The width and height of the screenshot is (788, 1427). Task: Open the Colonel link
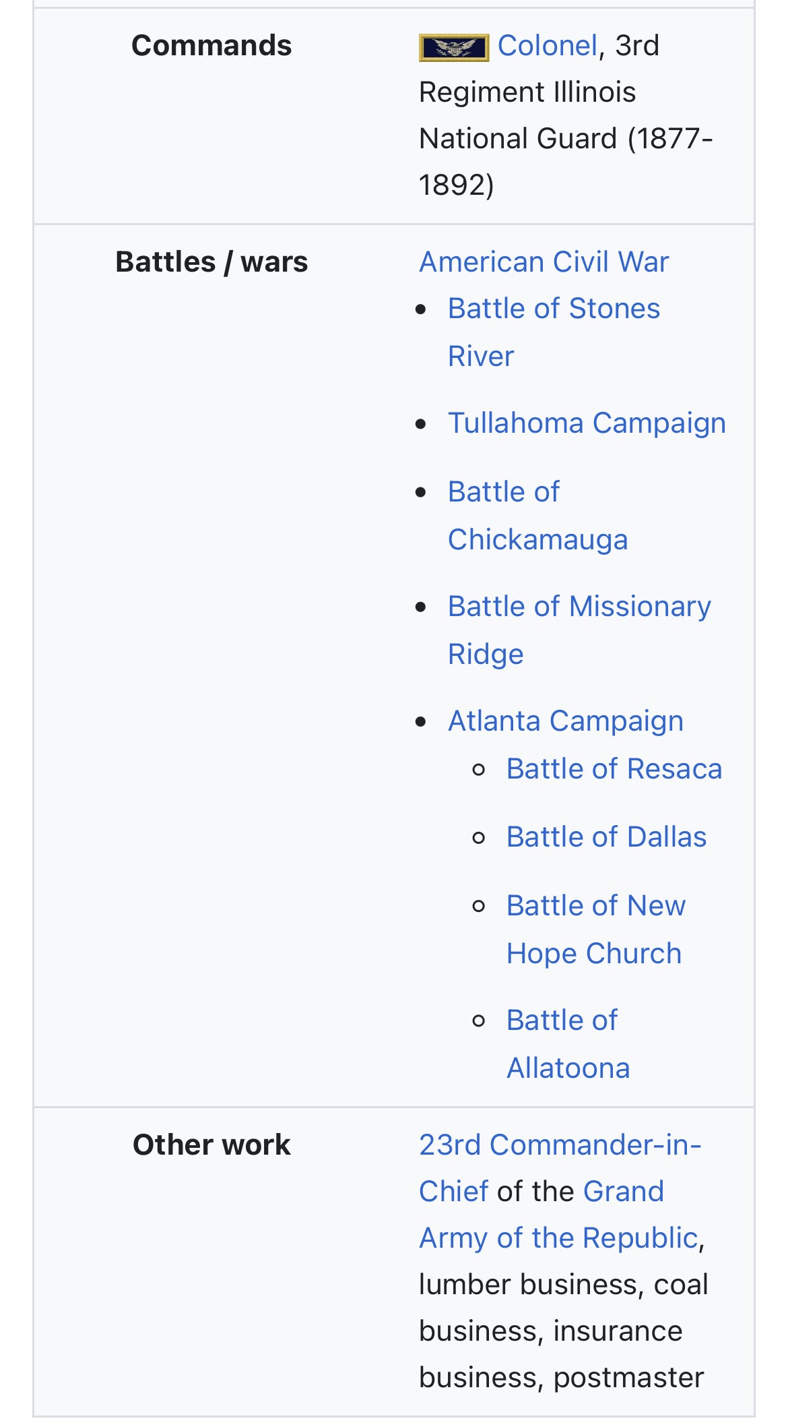[547, 46]
